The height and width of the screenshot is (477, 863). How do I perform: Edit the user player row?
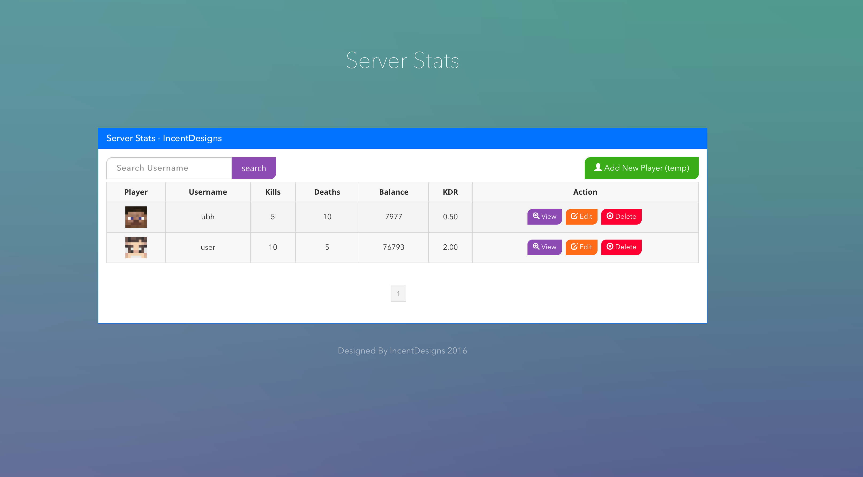581,247
